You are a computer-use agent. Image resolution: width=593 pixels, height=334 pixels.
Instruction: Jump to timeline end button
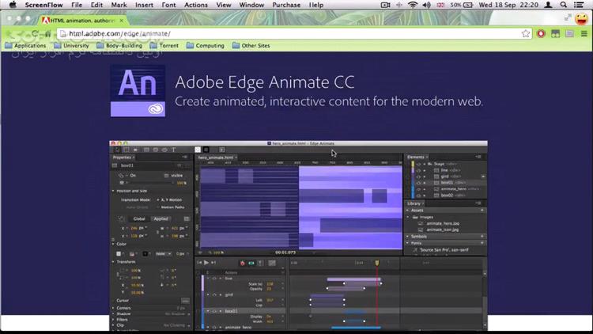point(213,263)
